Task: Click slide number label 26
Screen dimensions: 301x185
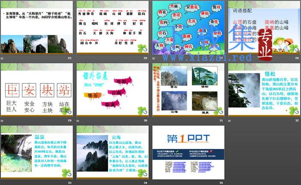Action: (x=145, y=58)
